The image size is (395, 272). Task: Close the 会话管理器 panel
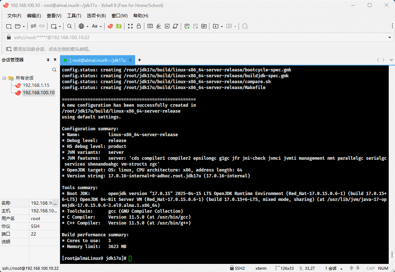(55, 60)
